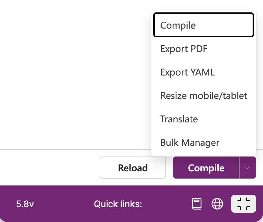The image size is (263, 222).
Task: Click the Reload button
Action: pyautogui.click(x=133, y=168)
